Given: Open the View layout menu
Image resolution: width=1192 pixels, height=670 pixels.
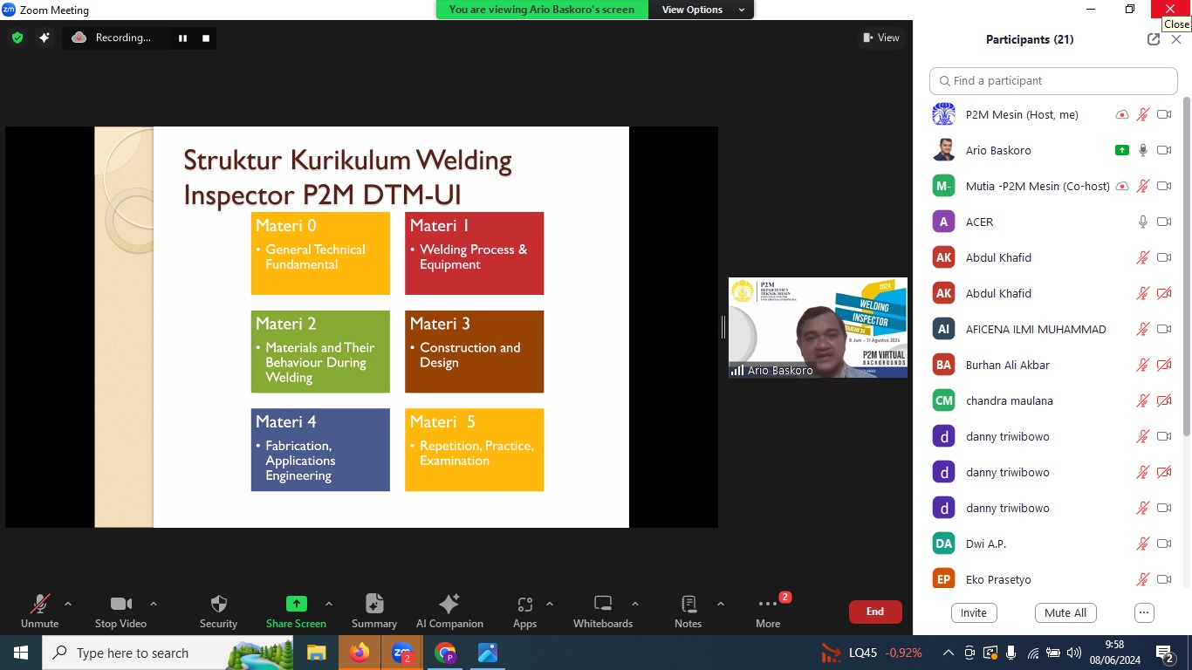Looking at the screenshot, I should pos(880,38).
